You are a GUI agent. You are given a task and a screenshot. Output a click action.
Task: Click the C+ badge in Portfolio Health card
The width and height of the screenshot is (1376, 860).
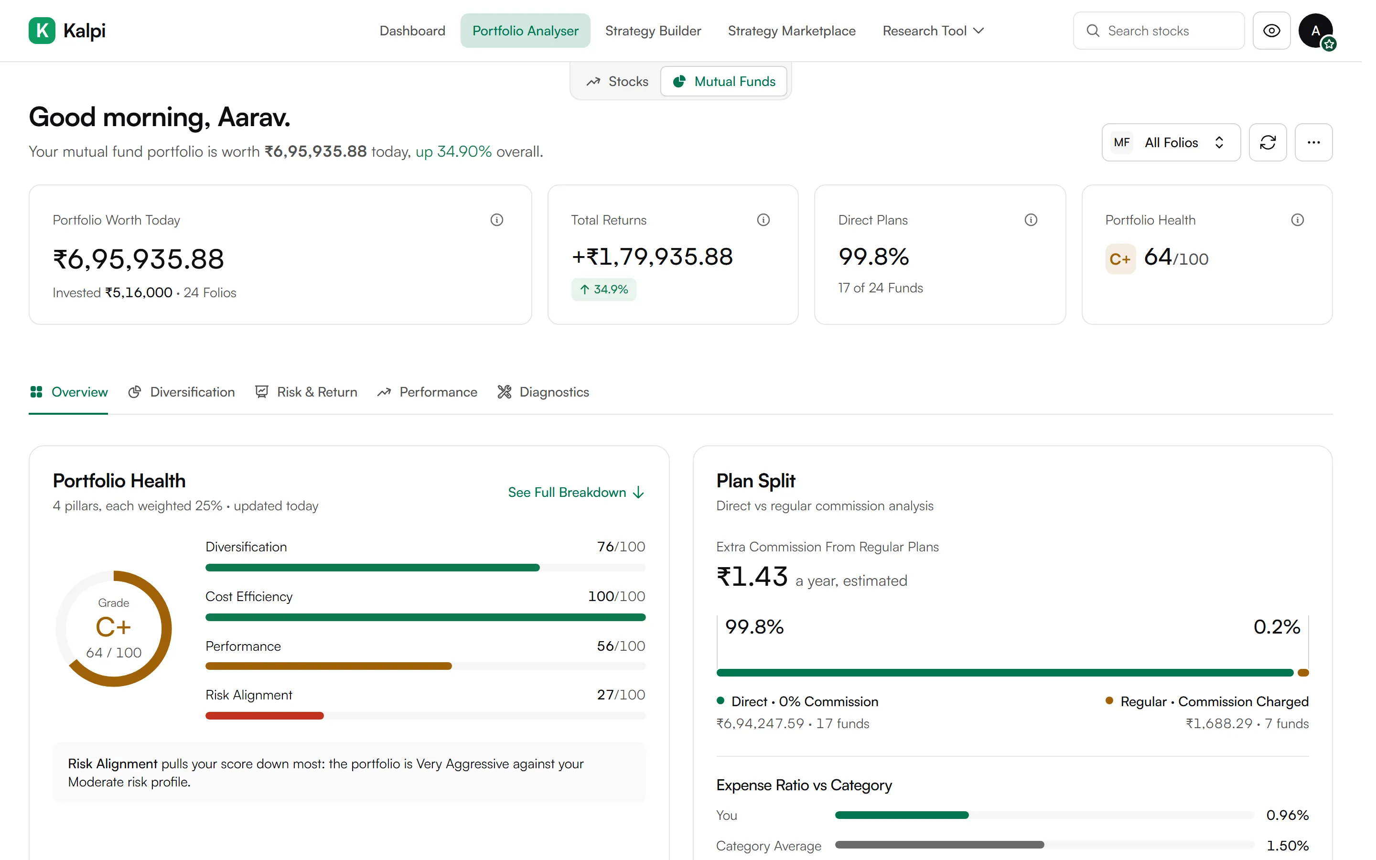tap(1120, 259)
